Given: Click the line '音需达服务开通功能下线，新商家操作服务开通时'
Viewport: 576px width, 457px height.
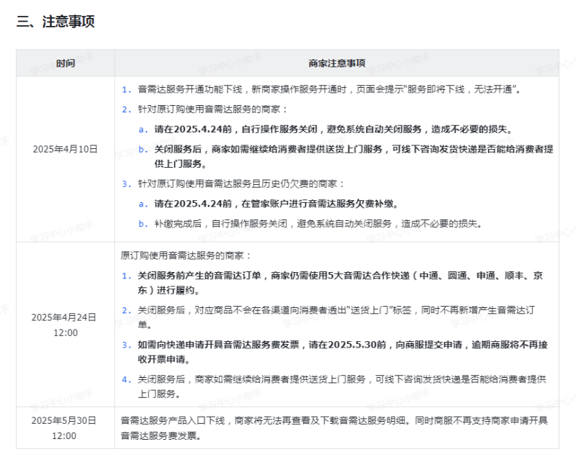Looking at the screenshot, I should [242, 89].
